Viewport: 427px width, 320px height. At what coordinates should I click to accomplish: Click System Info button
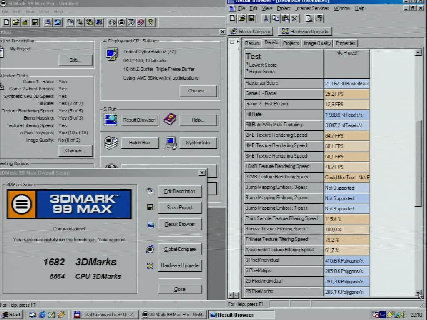click(198, 142)
